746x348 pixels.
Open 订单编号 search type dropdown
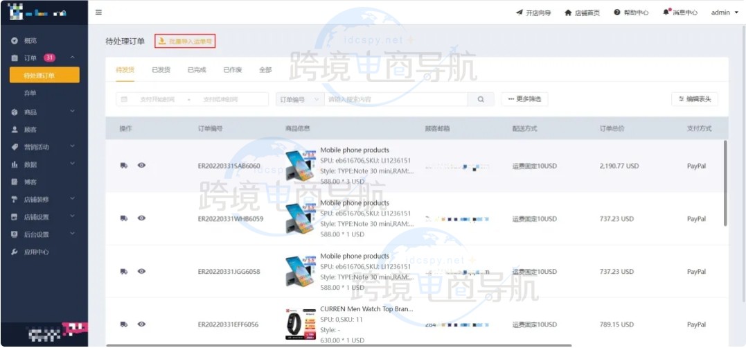(299, 100)
